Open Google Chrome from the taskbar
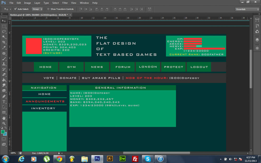This screenshot has width=261, height=163. pyautogui.click(x=59, y=159)
